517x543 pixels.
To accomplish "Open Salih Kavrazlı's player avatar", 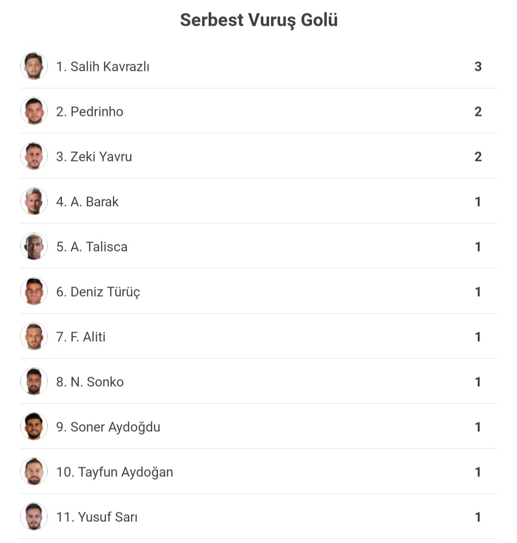I will click(x=34, y=66).
